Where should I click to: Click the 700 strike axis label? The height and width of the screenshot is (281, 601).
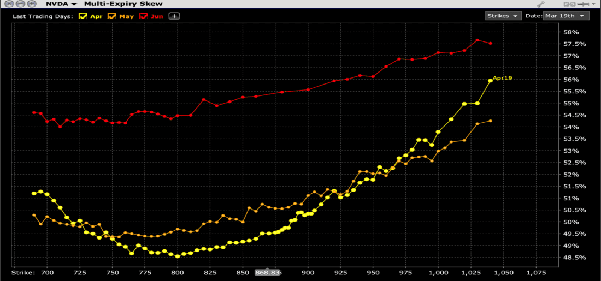tap(47, 273)
